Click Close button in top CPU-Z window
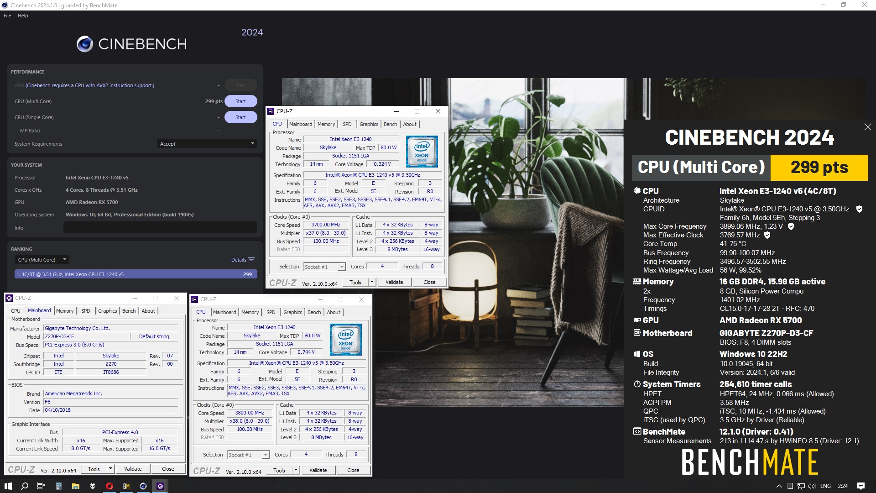 pos(429,282)
